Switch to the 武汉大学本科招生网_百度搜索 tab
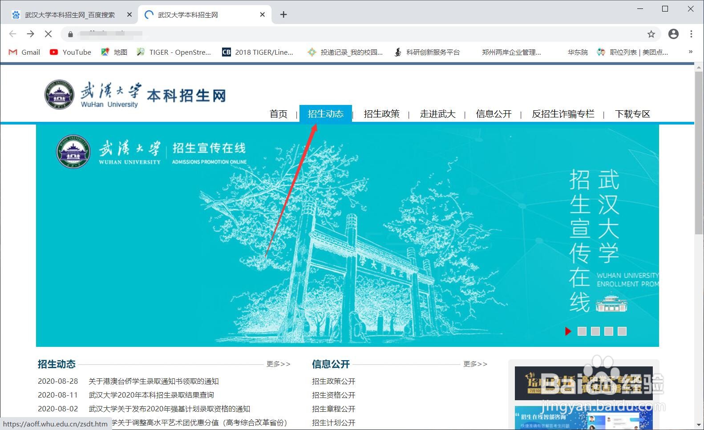Image resolution: width=704 pixels, height=430 pixels. point(70,15)
